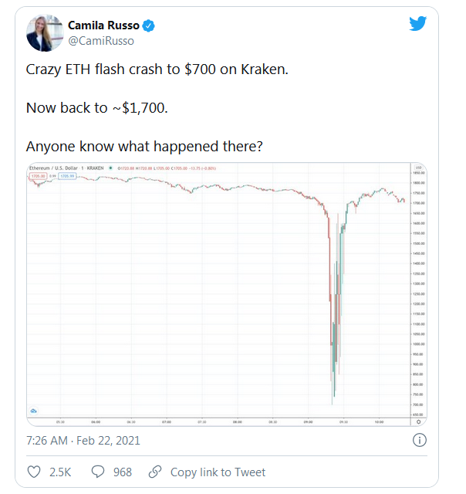Open the Camila Russo display name
The width and height of the screenshot is (466, 494).
click(103, 25)
